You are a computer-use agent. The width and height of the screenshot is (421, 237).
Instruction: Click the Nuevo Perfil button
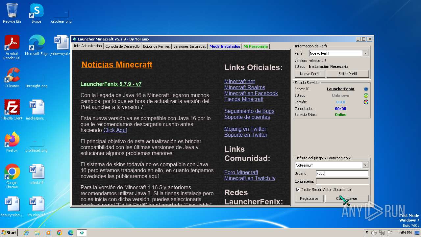tap(310, 74)
